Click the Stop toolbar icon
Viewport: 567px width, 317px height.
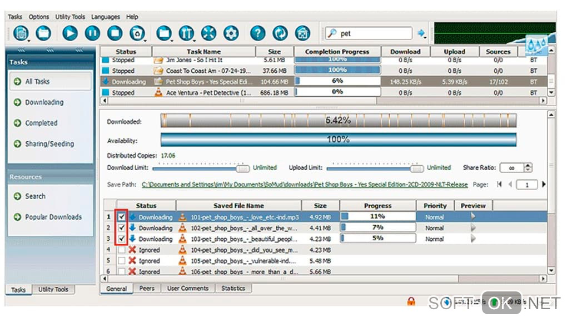115,33
